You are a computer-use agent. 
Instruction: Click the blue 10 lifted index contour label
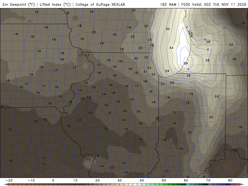(224, 28)
